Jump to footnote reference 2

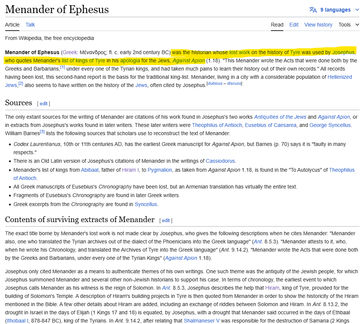pos(21,84)
